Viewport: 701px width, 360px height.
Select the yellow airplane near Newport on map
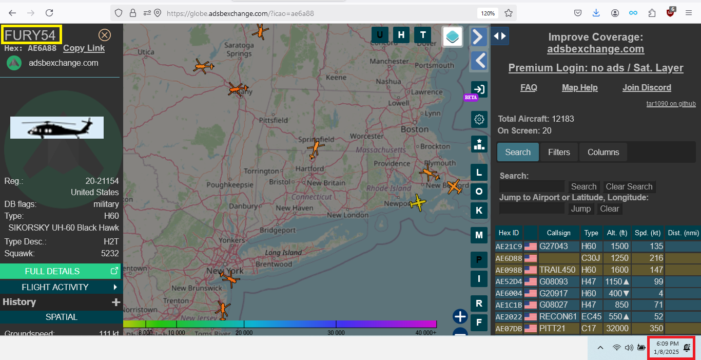coord(419,203)
